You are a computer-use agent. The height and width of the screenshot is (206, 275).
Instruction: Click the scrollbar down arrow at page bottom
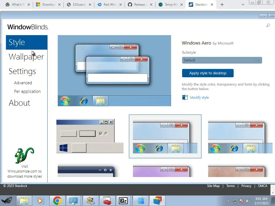coord(273,193)
